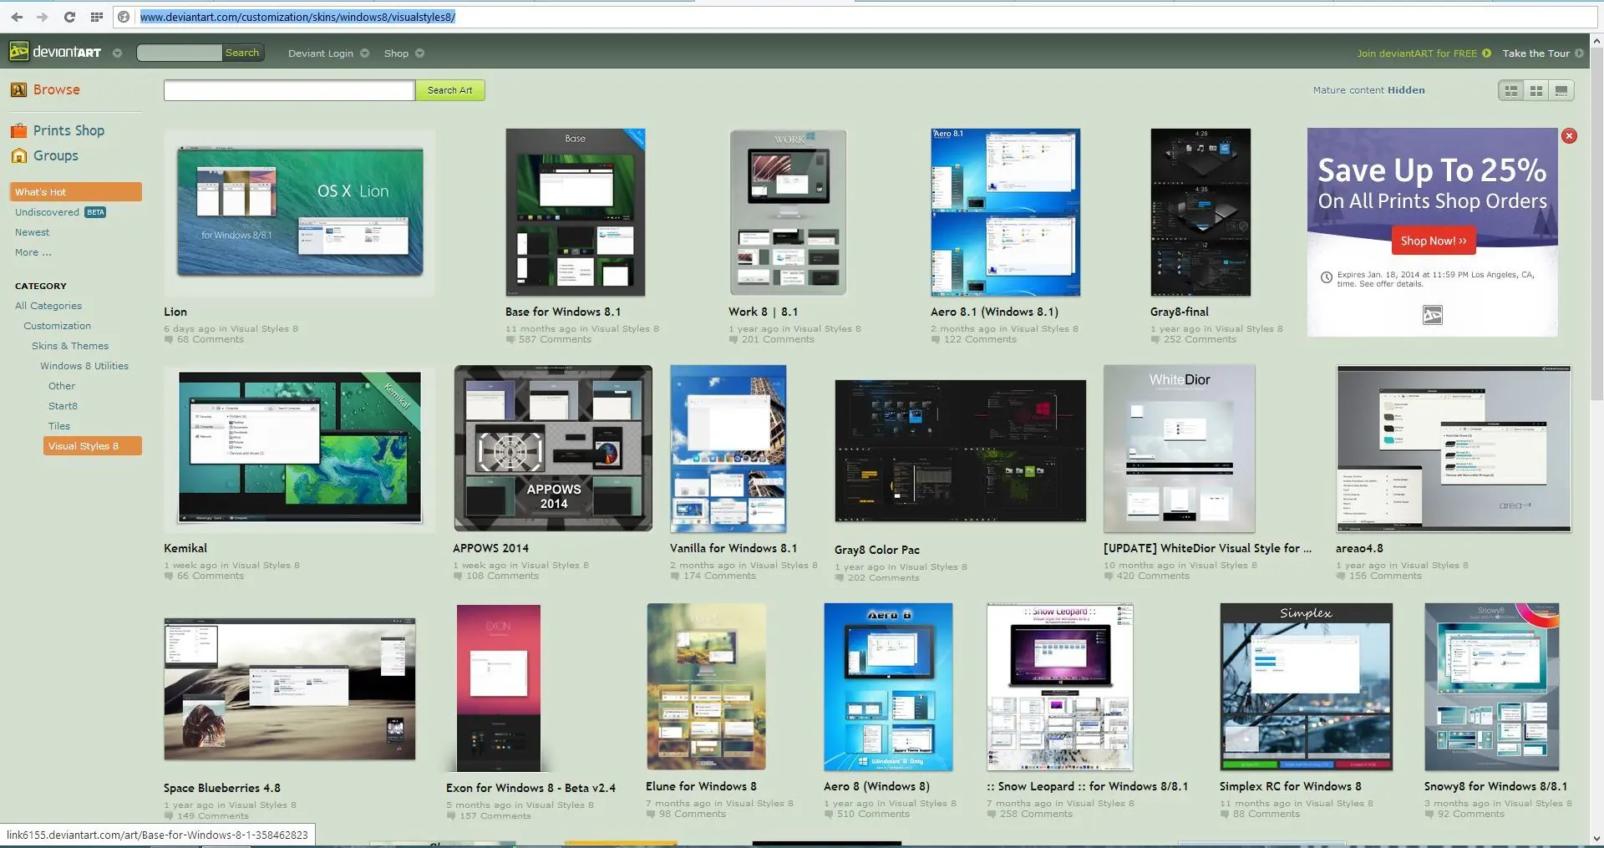Screen dimensions: 1604x848
Task: Click the comment icon beside 122 Comments
Action: [x=936, y=340]
